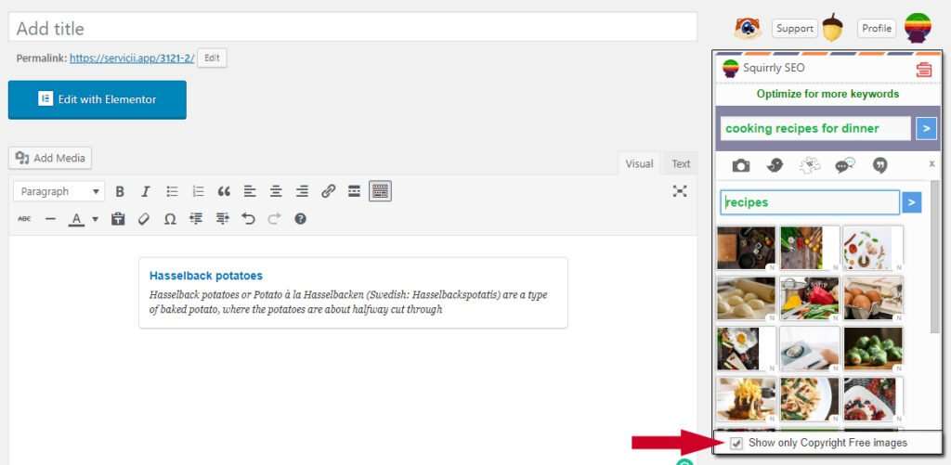
Task: Click the Add title input field
Action: click(x=353, y=28)
